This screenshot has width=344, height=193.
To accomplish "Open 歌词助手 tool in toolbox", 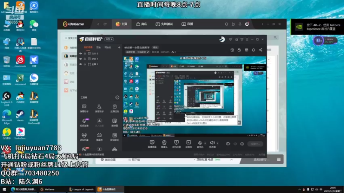I will click(114, 137).
